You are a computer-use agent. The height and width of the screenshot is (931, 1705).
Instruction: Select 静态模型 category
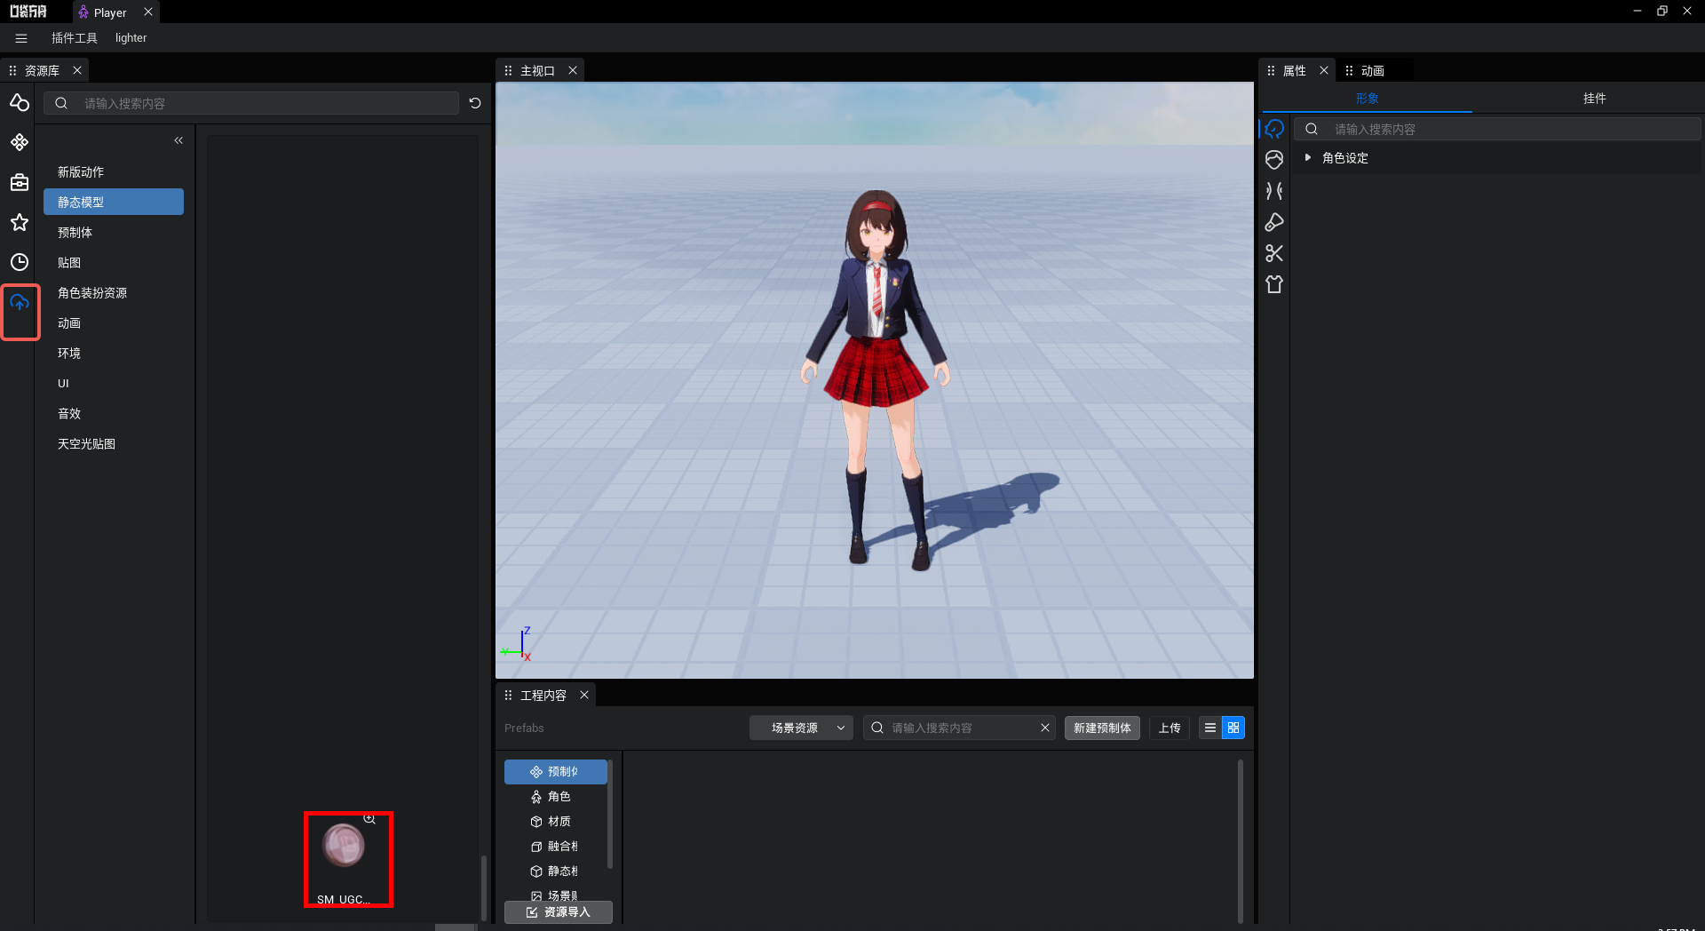click(x=114, y=202)
